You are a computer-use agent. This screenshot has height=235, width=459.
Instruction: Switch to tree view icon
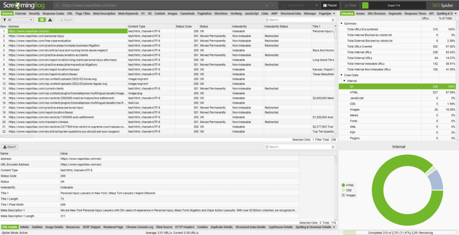point(50,20)
